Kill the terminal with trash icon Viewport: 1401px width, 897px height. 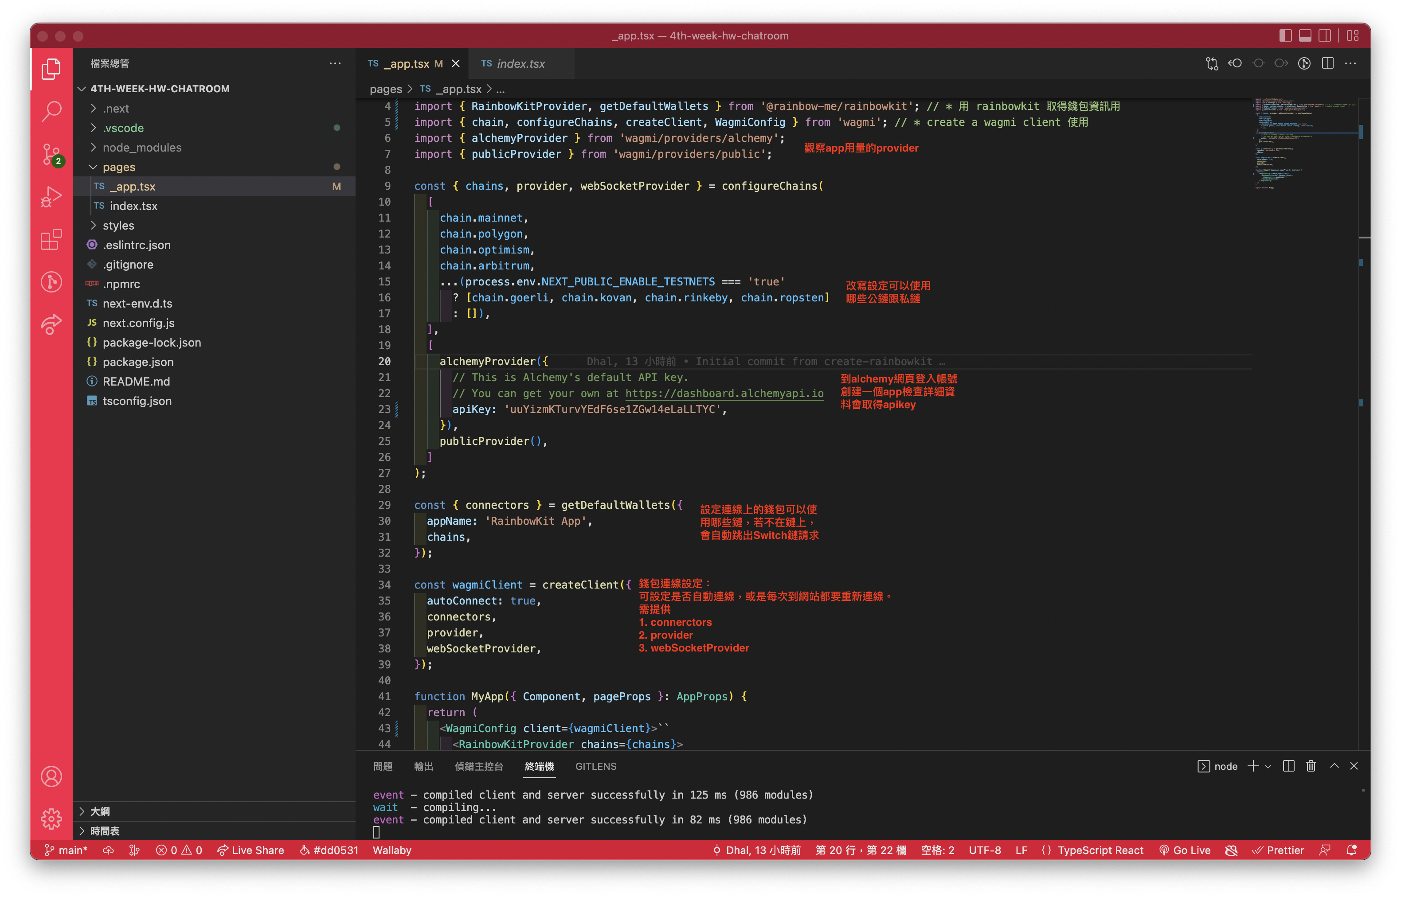click(x=1311, y=766)
